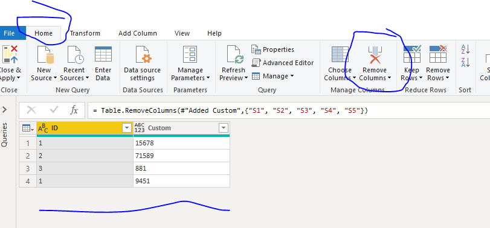
Task: Click into the formula bar text
Action: 230,110
